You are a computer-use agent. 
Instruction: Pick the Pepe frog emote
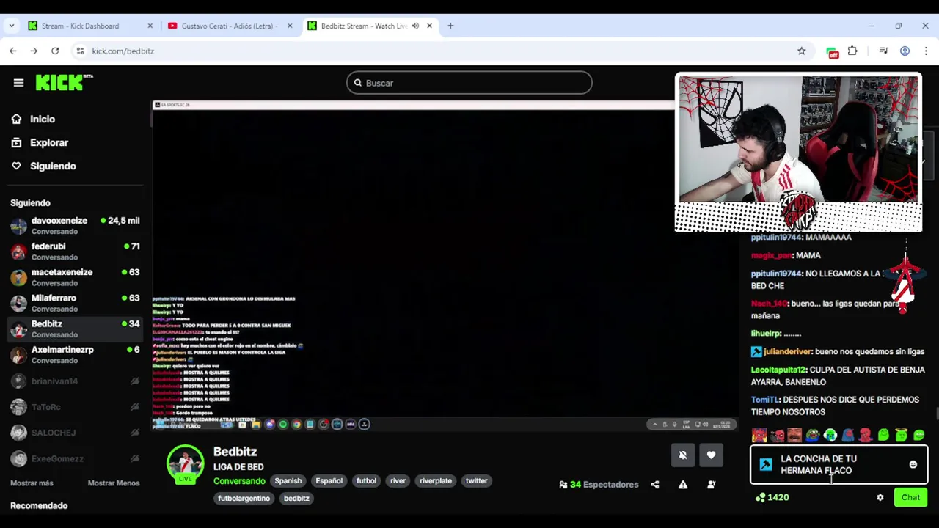(812, 436)
